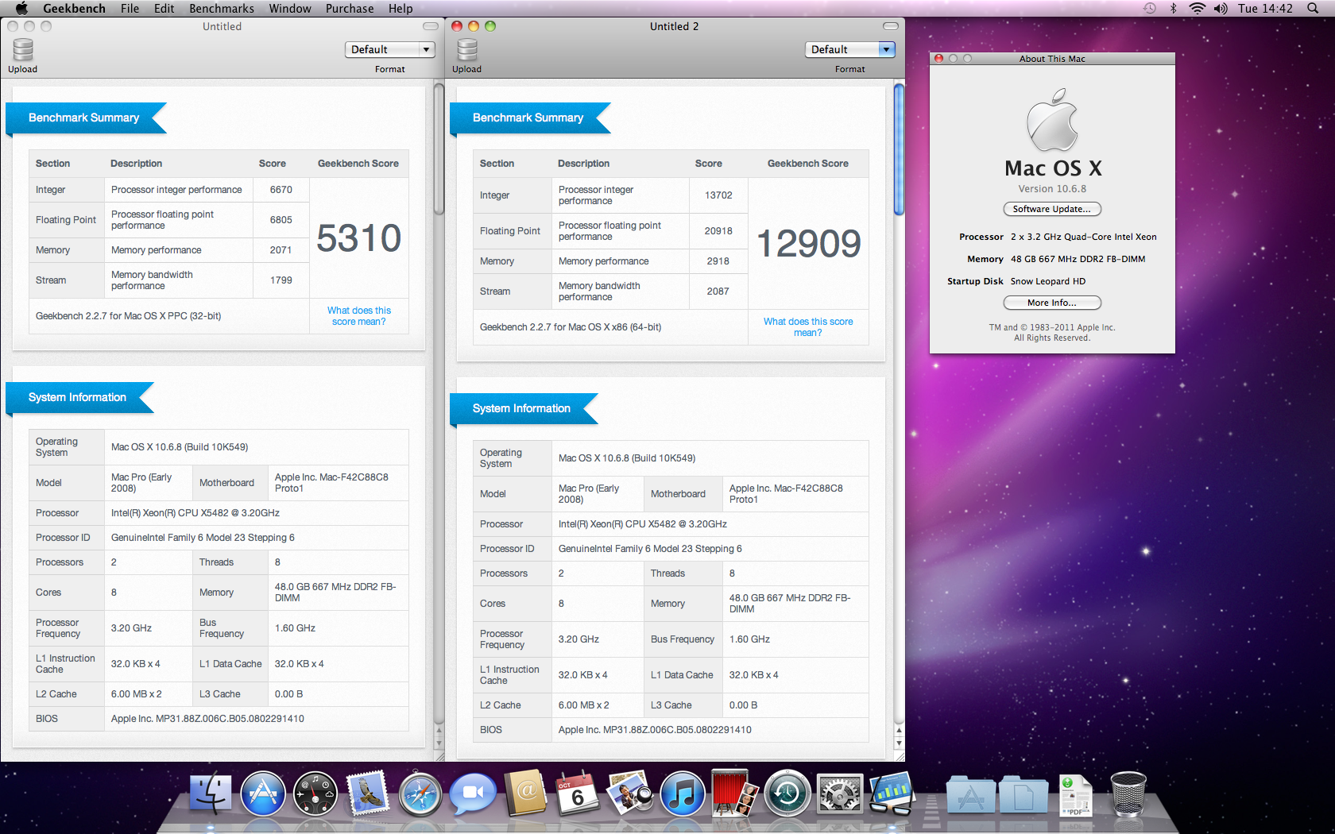This screenshot has height=834, width=1335.
Task: Open Time Machine from the Dock
Action: pyautogui.click(x=787, y=794)
